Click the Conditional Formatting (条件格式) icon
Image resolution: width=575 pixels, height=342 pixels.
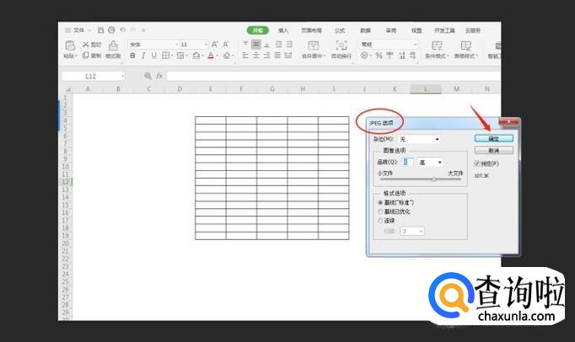tap(437, 45)
